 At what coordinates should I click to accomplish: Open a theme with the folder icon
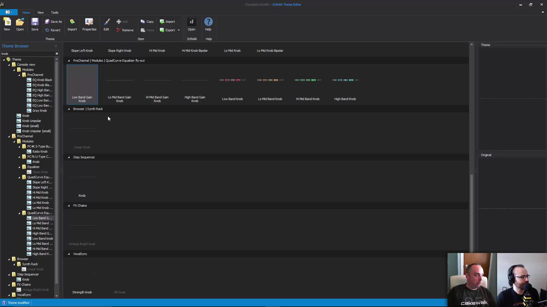tap(20, 22)
